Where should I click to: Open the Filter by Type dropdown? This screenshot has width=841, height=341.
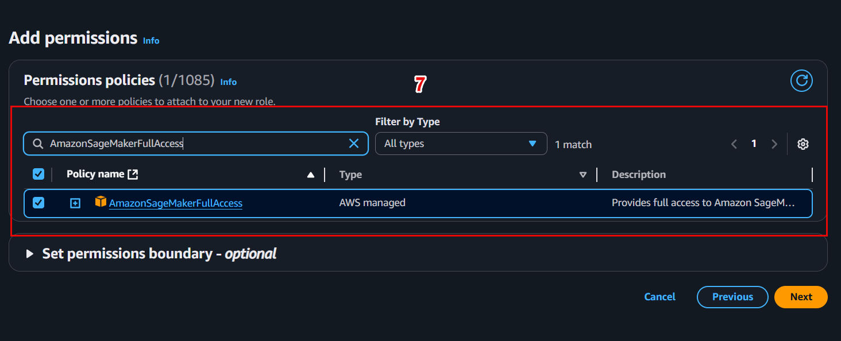click(x=461, y=144)
